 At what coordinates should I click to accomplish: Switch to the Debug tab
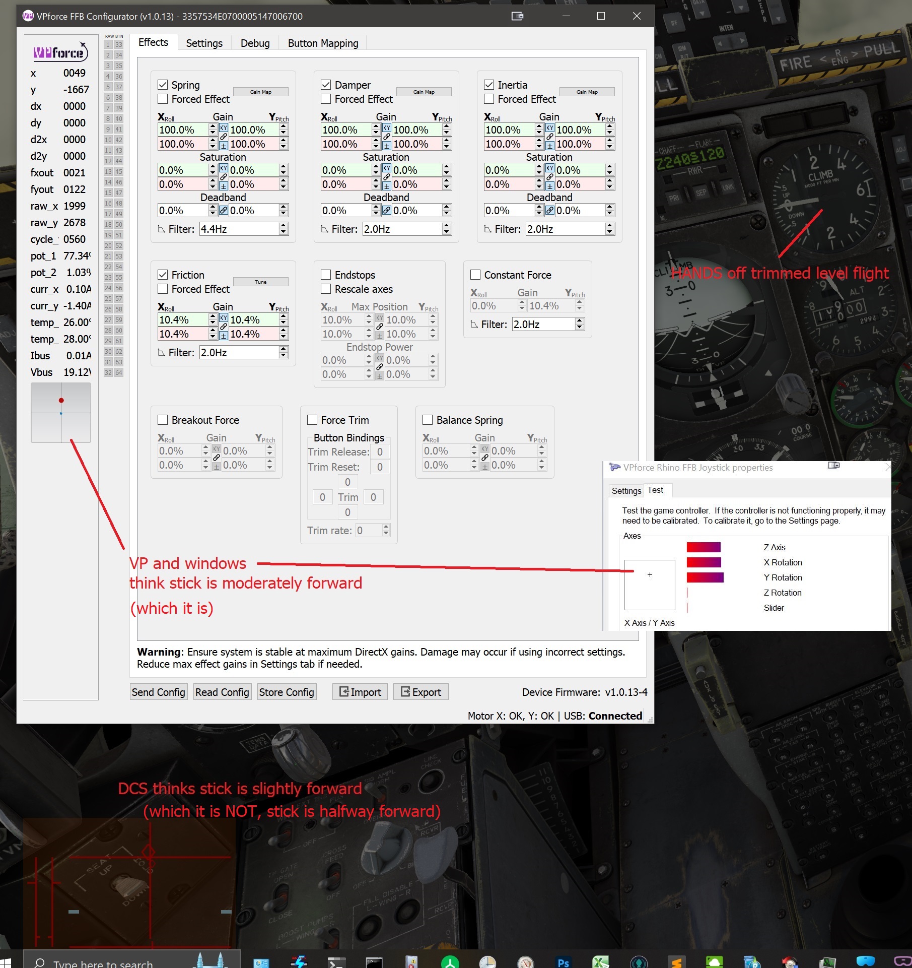tap(255, 43)
